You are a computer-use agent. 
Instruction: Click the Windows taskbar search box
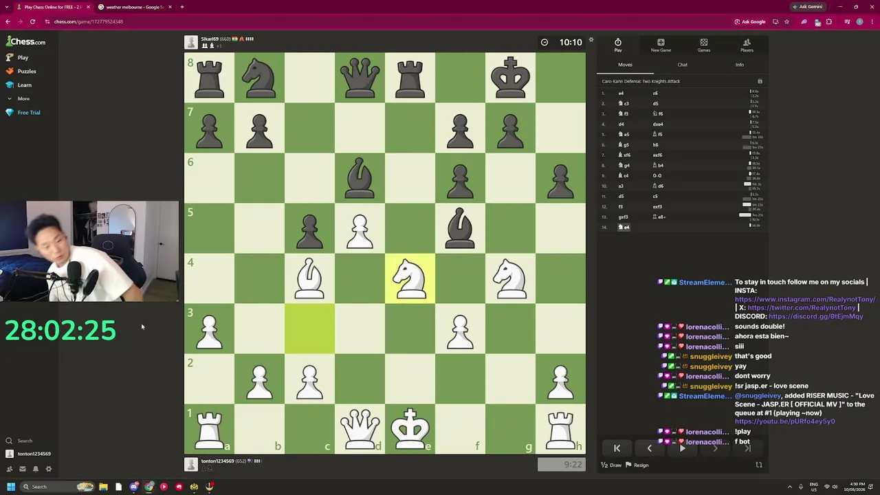point(58,487)
